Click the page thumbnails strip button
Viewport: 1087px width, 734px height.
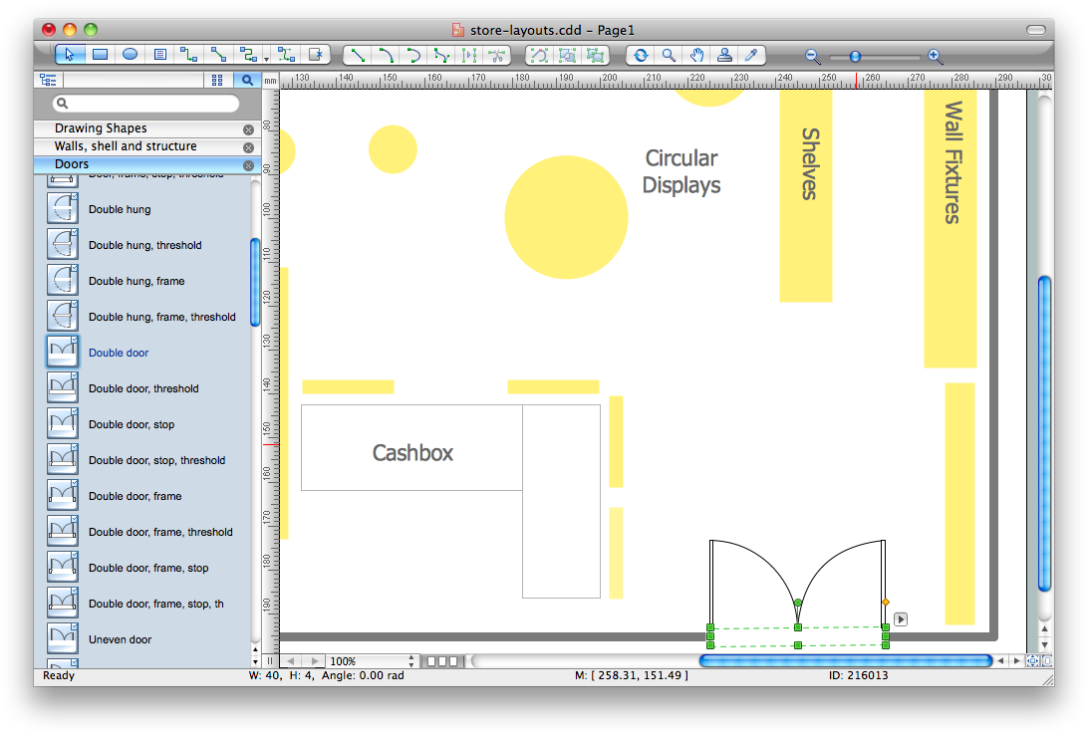(442, 661)
